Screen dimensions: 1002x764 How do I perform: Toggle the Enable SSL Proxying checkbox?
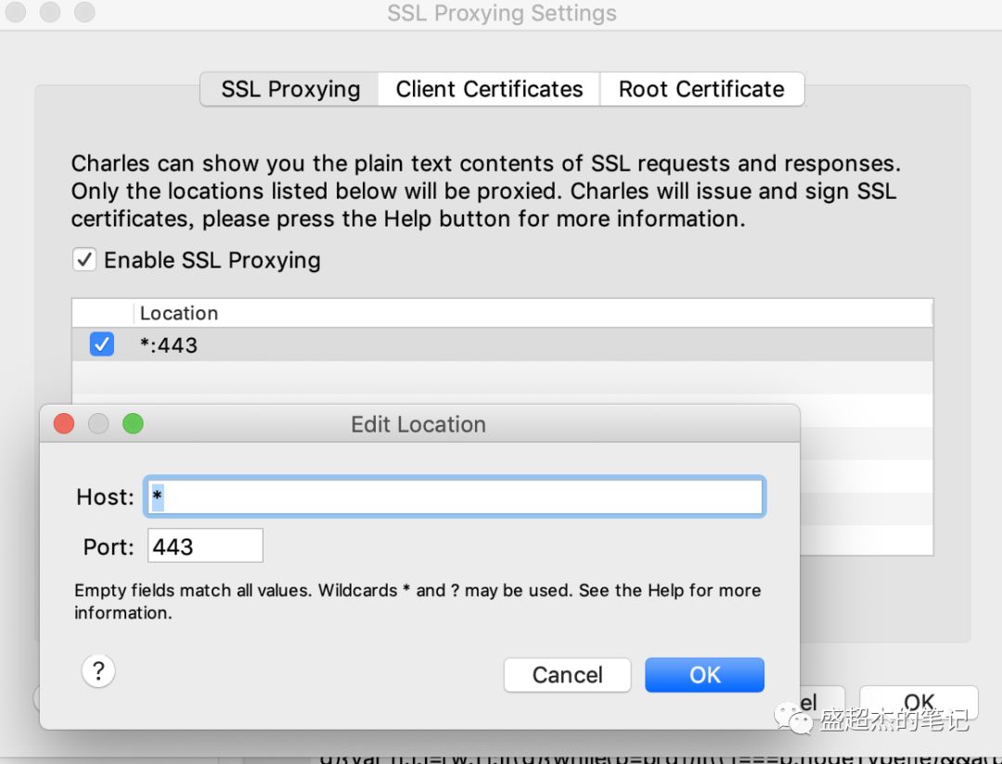tap(84, 260)
